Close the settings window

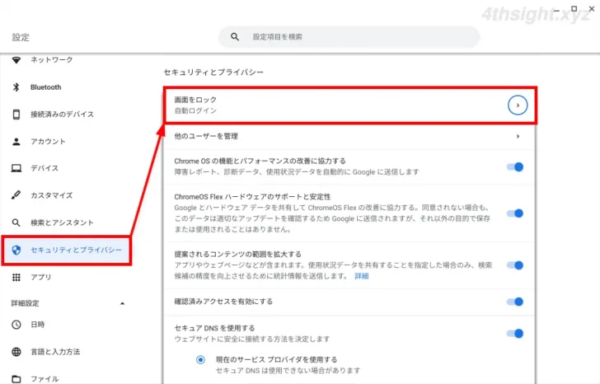[592, 8]
